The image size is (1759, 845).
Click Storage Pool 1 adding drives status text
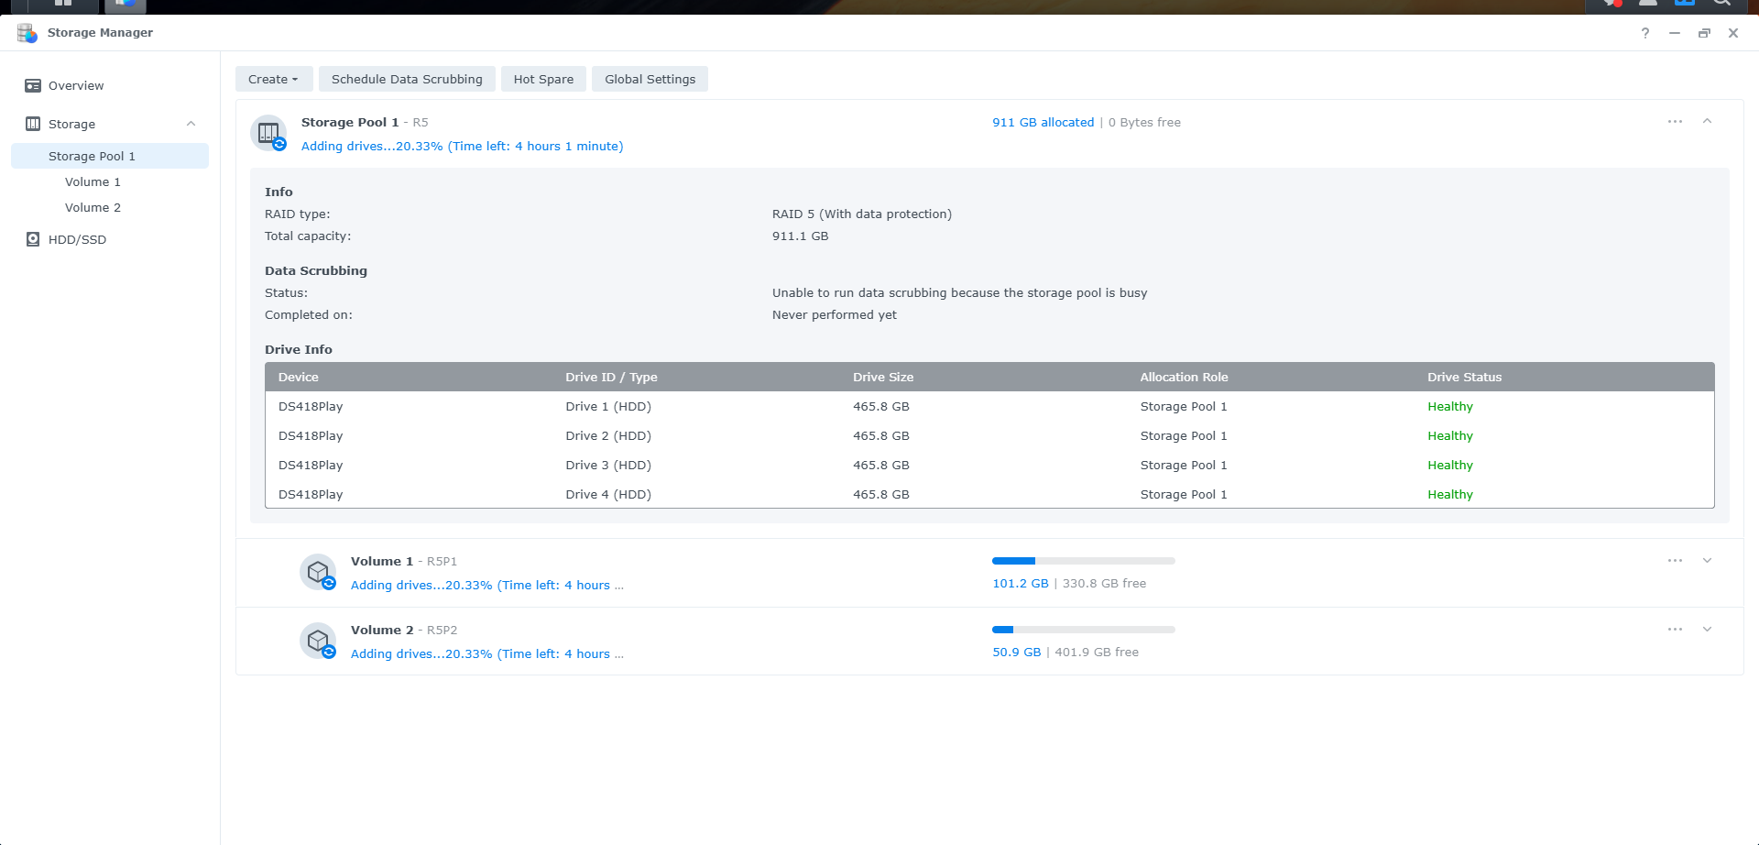click(462, 146)
